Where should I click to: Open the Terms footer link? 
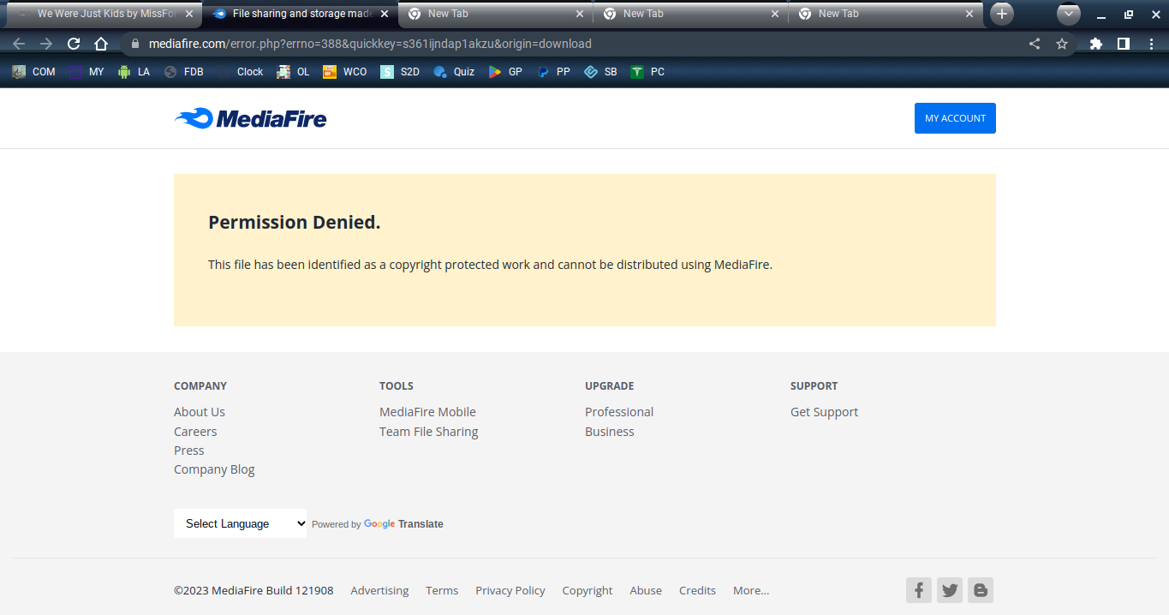point(442,590)
